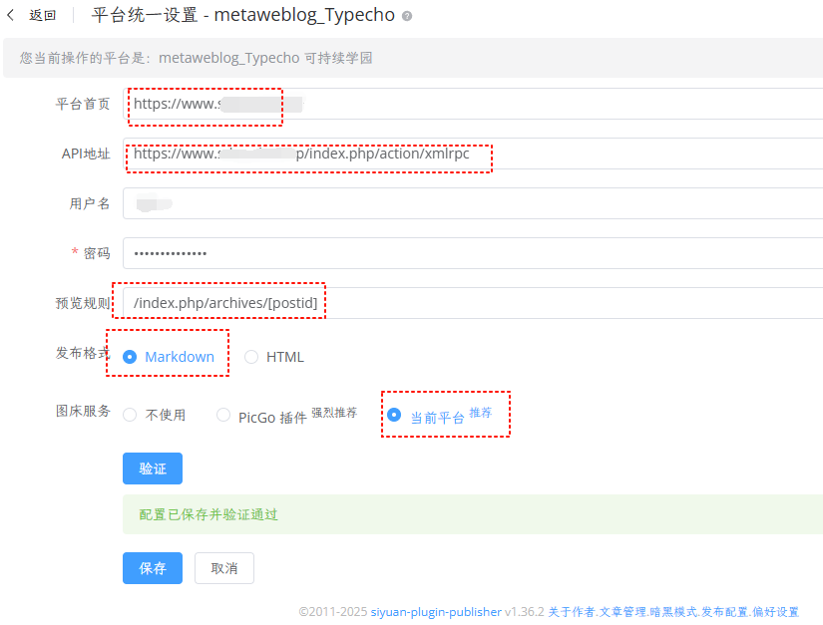Click the 取消 button

[223, 568]
